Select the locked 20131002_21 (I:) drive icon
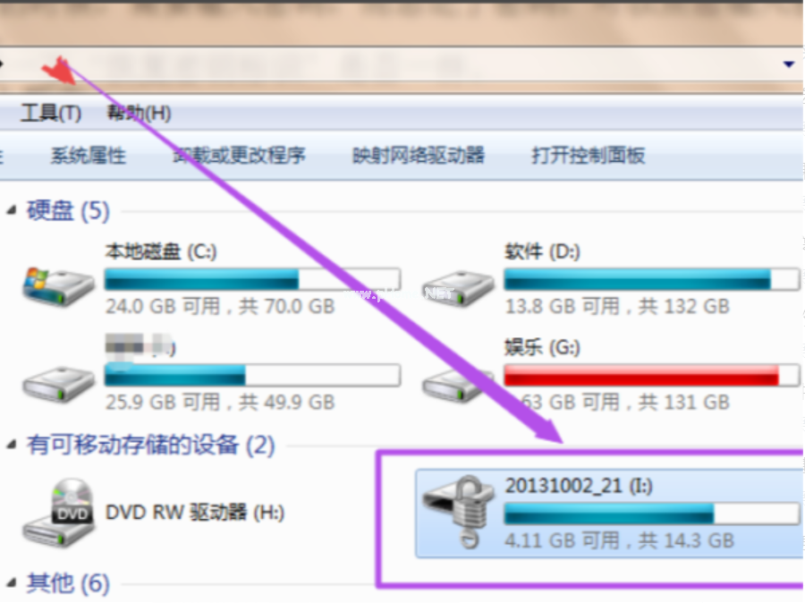Viewport: 805px width, 603px height. pyautogui.click(x=458, y=511)
